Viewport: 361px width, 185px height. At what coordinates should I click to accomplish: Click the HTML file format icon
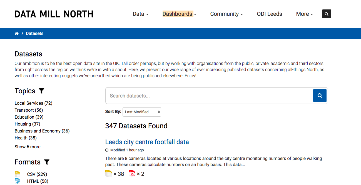(x=18, y=181)
